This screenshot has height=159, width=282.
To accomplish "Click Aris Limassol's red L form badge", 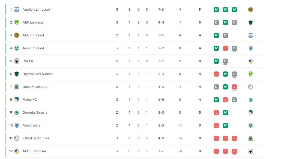I will pyautogui.click(x=225, y=48).
